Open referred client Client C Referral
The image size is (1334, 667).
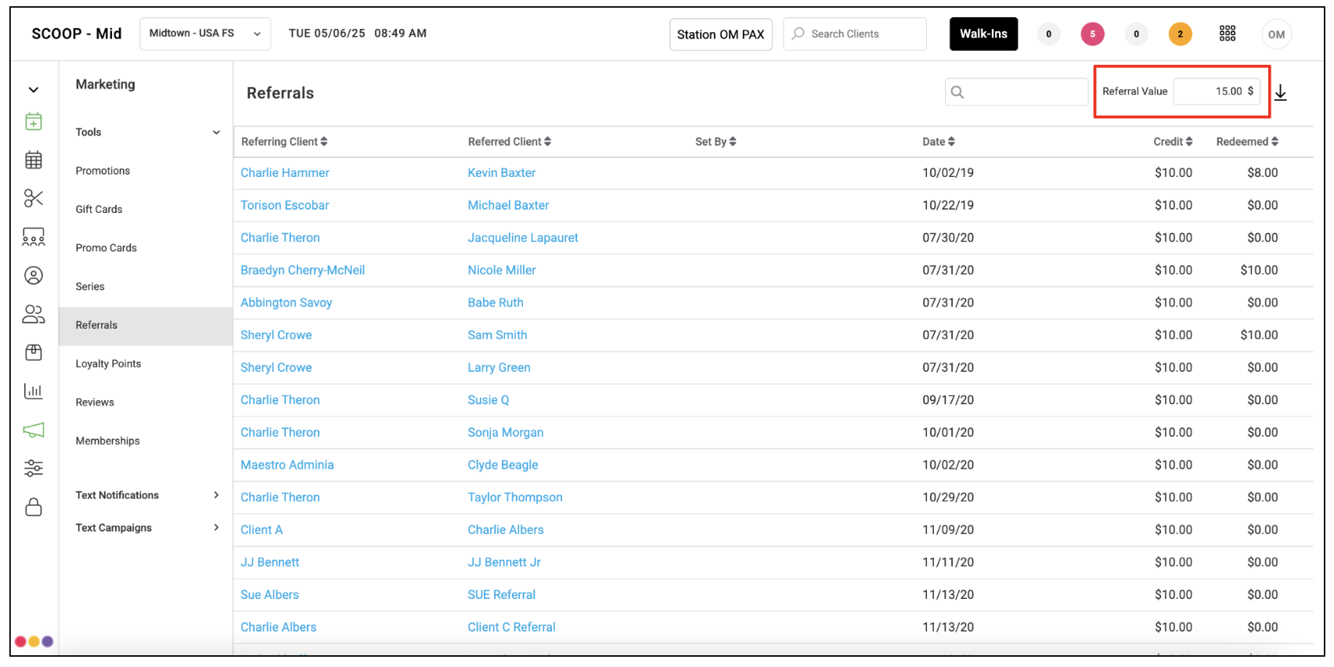coord(512,628)
